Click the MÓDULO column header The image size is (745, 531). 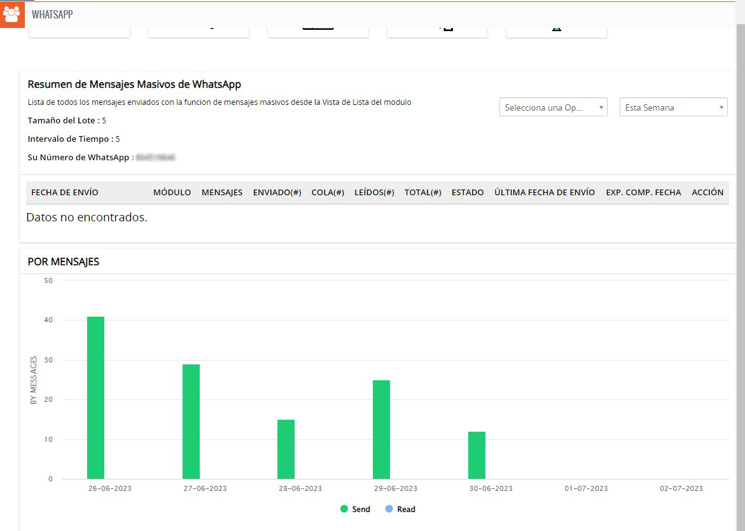click(x=172, y=192)
